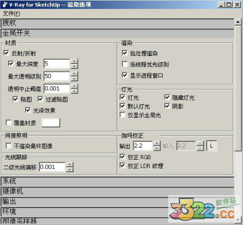Open the 覆盖材质 color swatch
This screenshot has height=225, width=243.
point(51,123)
